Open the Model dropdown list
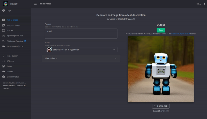The height and width of the screenshot is (119, 207). (81, 50)
